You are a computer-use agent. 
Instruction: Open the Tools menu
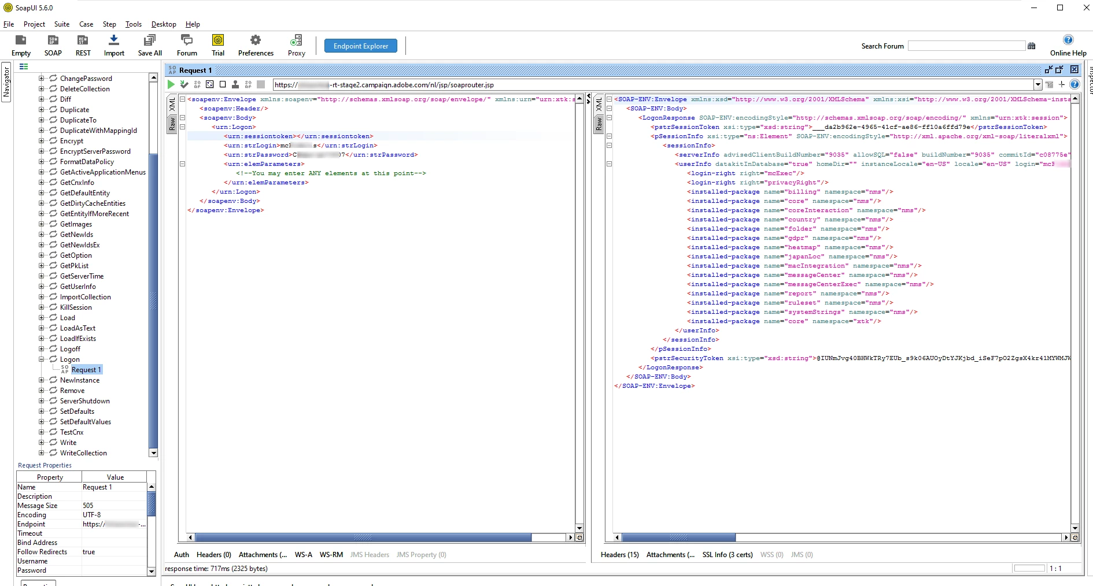tap(134, 24)
